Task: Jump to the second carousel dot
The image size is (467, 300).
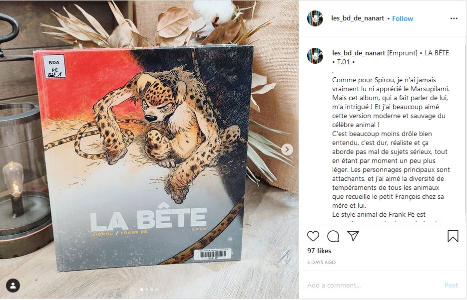Action: [x=147, y=290]
